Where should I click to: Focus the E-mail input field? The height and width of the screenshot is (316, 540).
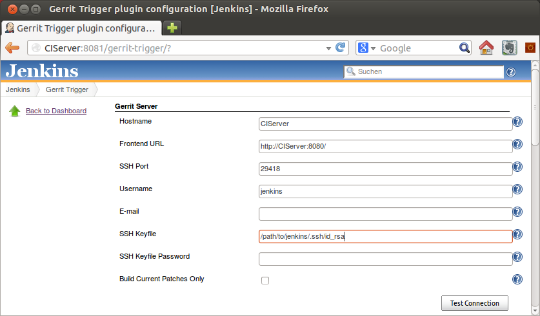click(385, 214)
